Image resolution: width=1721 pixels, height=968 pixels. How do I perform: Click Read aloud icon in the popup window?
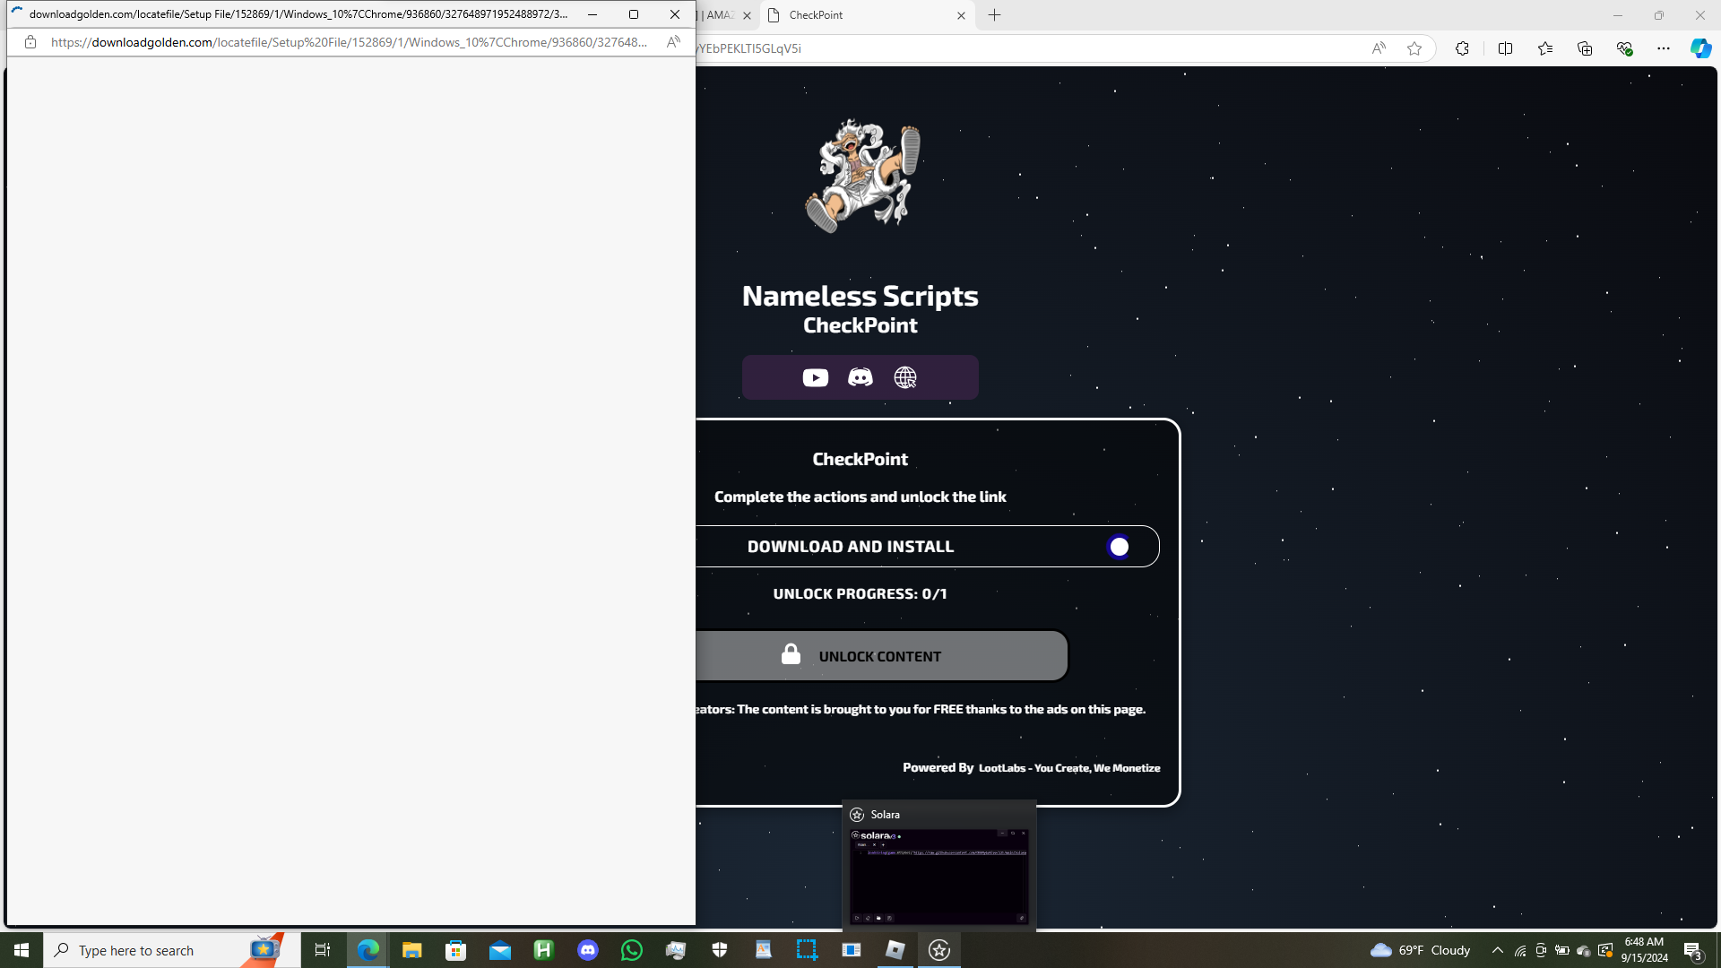tap(673, 42)
